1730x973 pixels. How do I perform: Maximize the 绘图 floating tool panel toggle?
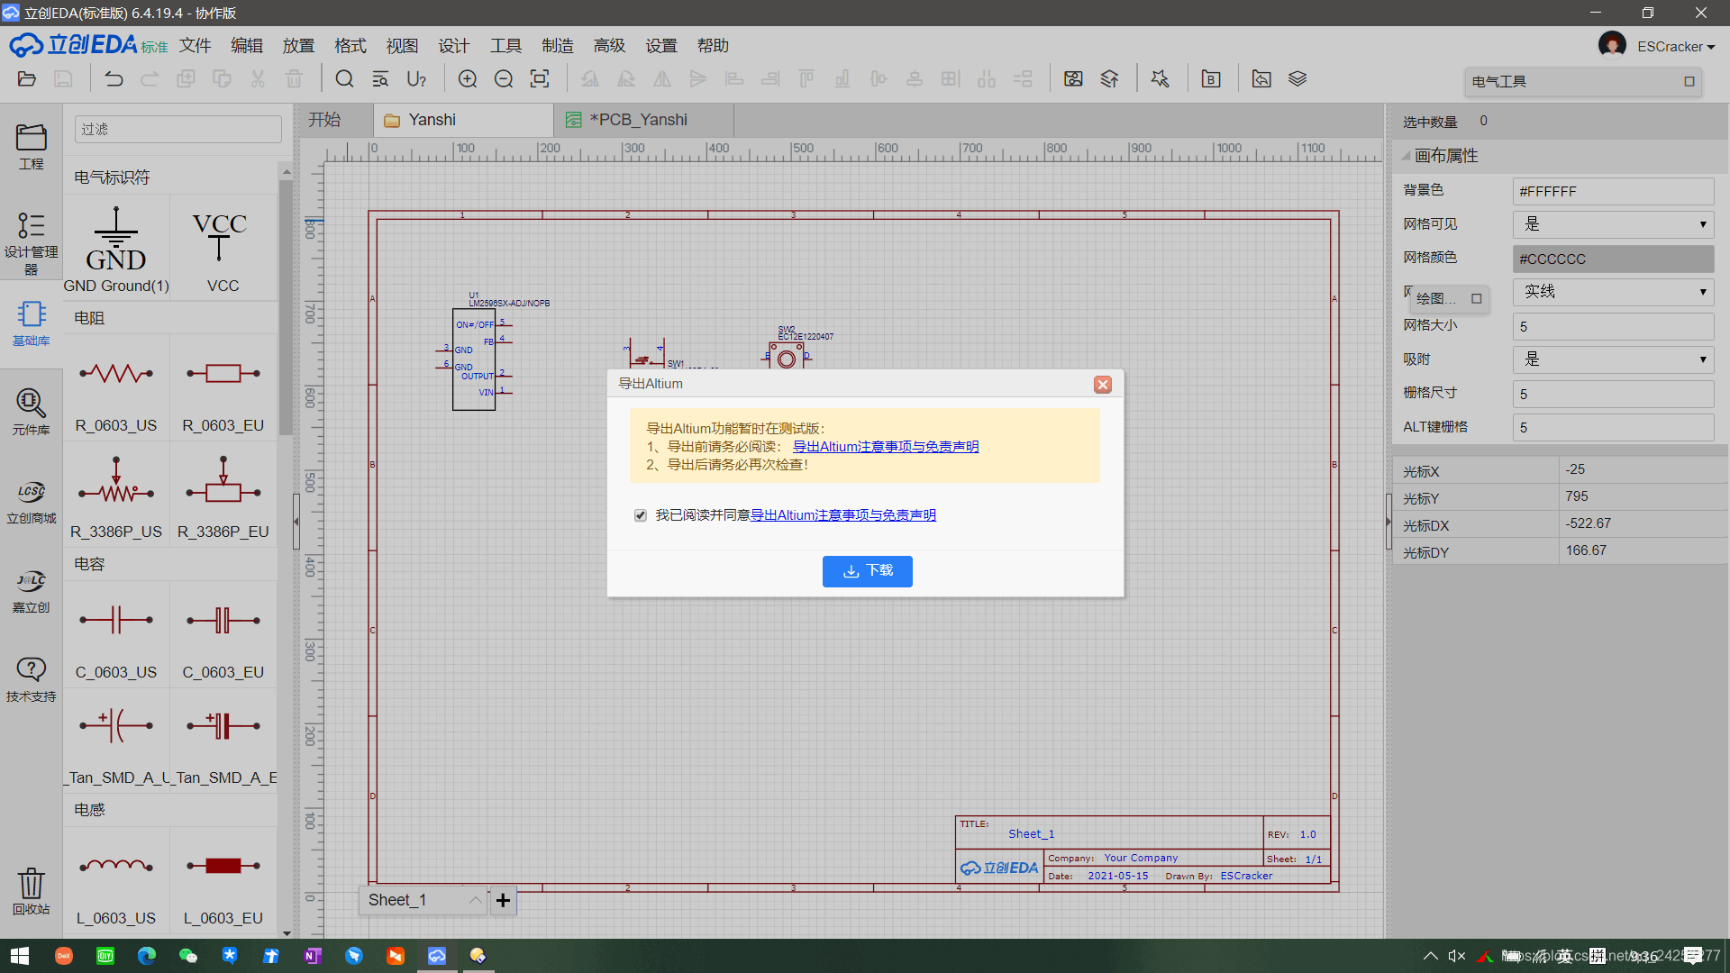coord(1476,298)
